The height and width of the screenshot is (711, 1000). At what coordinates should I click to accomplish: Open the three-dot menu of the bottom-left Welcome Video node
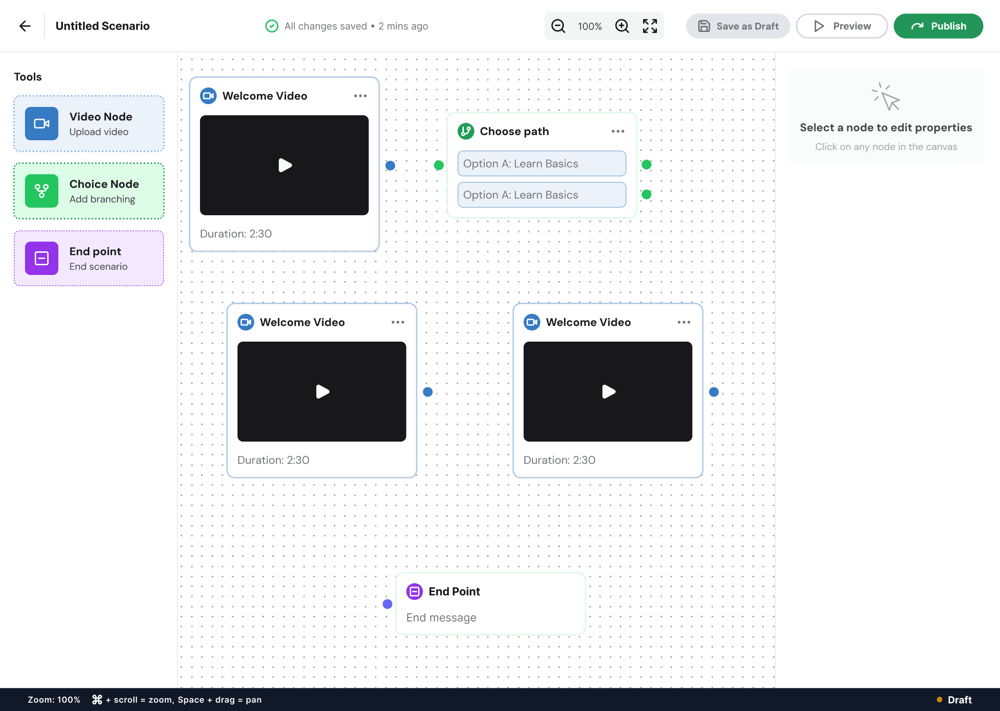click(x=398, y=322)
